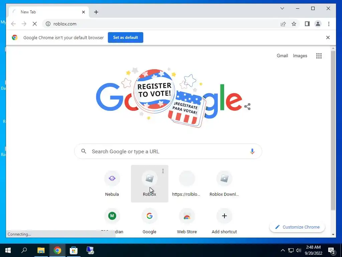Click the Google search box
Viewport: 342px width, 257px height.
[168, 152]
